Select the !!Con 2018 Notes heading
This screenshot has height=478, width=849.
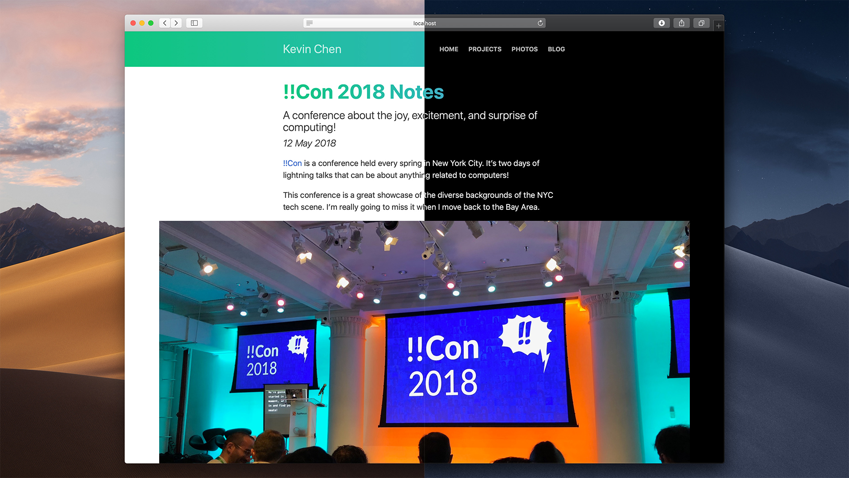(363, 92)
